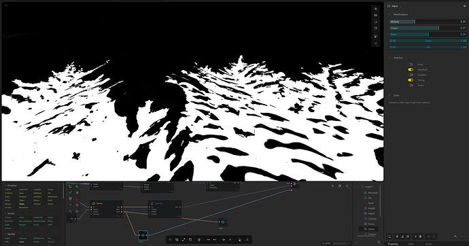
Task: Select the purple Colorize node in the graph
Action: 164,209
